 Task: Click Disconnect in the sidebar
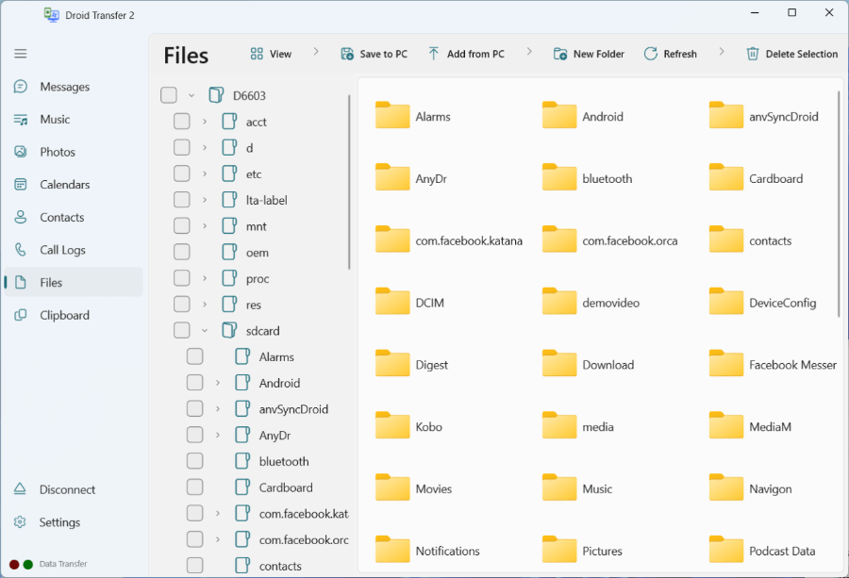coord(67,489)
